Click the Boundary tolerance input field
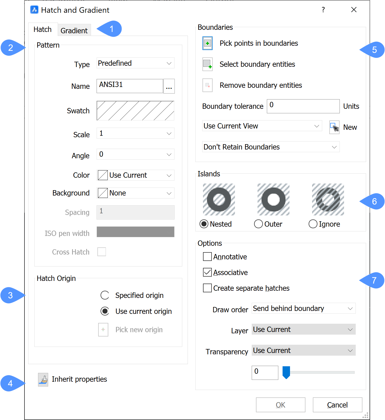Screen dimensions: 385x420 [303, 106]
